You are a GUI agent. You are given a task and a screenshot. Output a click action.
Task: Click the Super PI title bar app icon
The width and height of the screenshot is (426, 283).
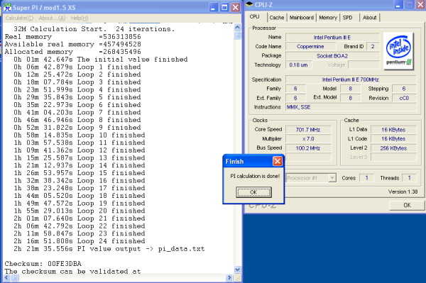coord(7,7)
